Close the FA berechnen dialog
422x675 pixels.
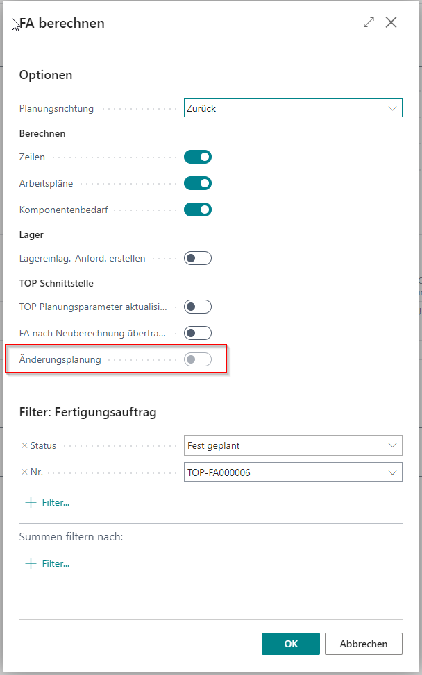pyautogui.click(x=391, y=23)
